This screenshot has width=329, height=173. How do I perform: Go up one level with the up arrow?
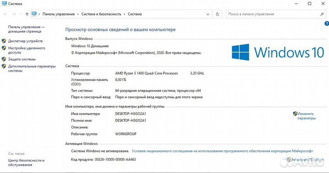(x=27, y=14)
